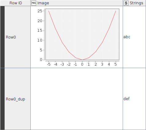The width and height of the screenshot is (146, 130).
Task: Click the 25 label on plot y-axis
Action: (x=40, y=11)
